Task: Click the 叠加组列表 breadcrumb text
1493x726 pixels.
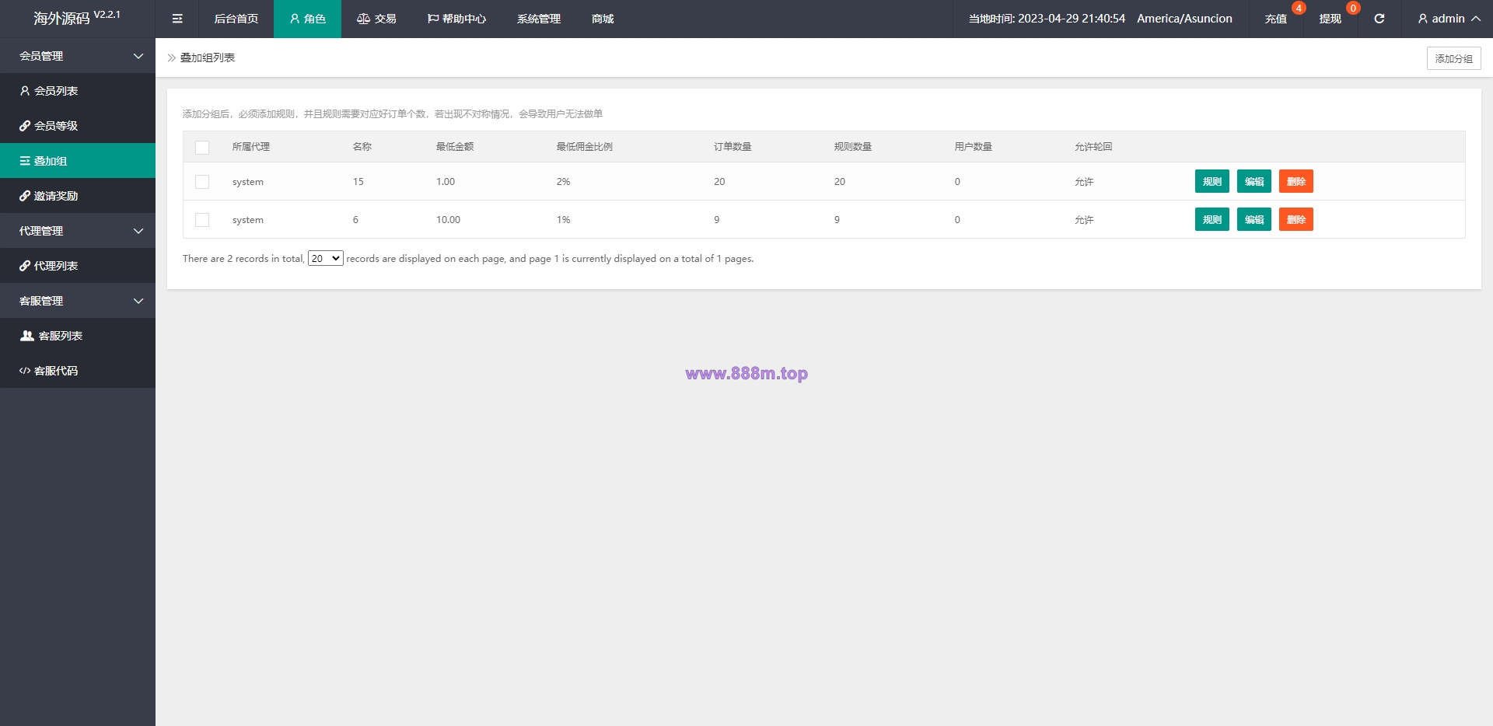Action: 208,58
